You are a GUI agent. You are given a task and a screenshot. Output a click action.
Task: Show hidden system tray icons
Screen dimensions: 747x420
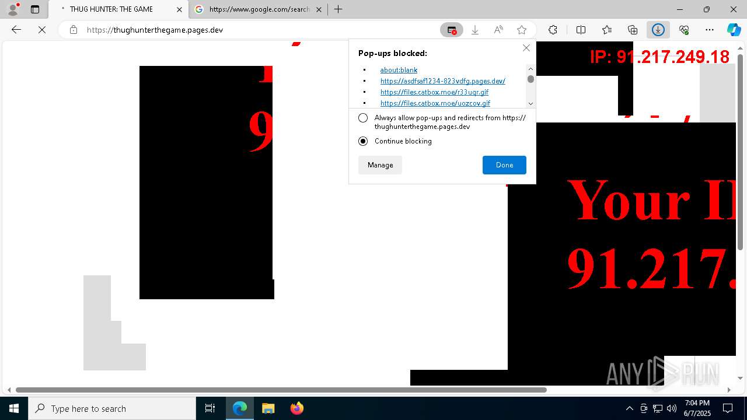point(629,408)
